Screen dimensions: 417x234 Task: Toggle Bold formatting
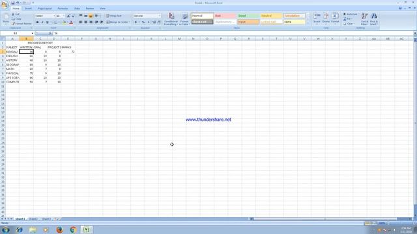(x=37, y=22)
